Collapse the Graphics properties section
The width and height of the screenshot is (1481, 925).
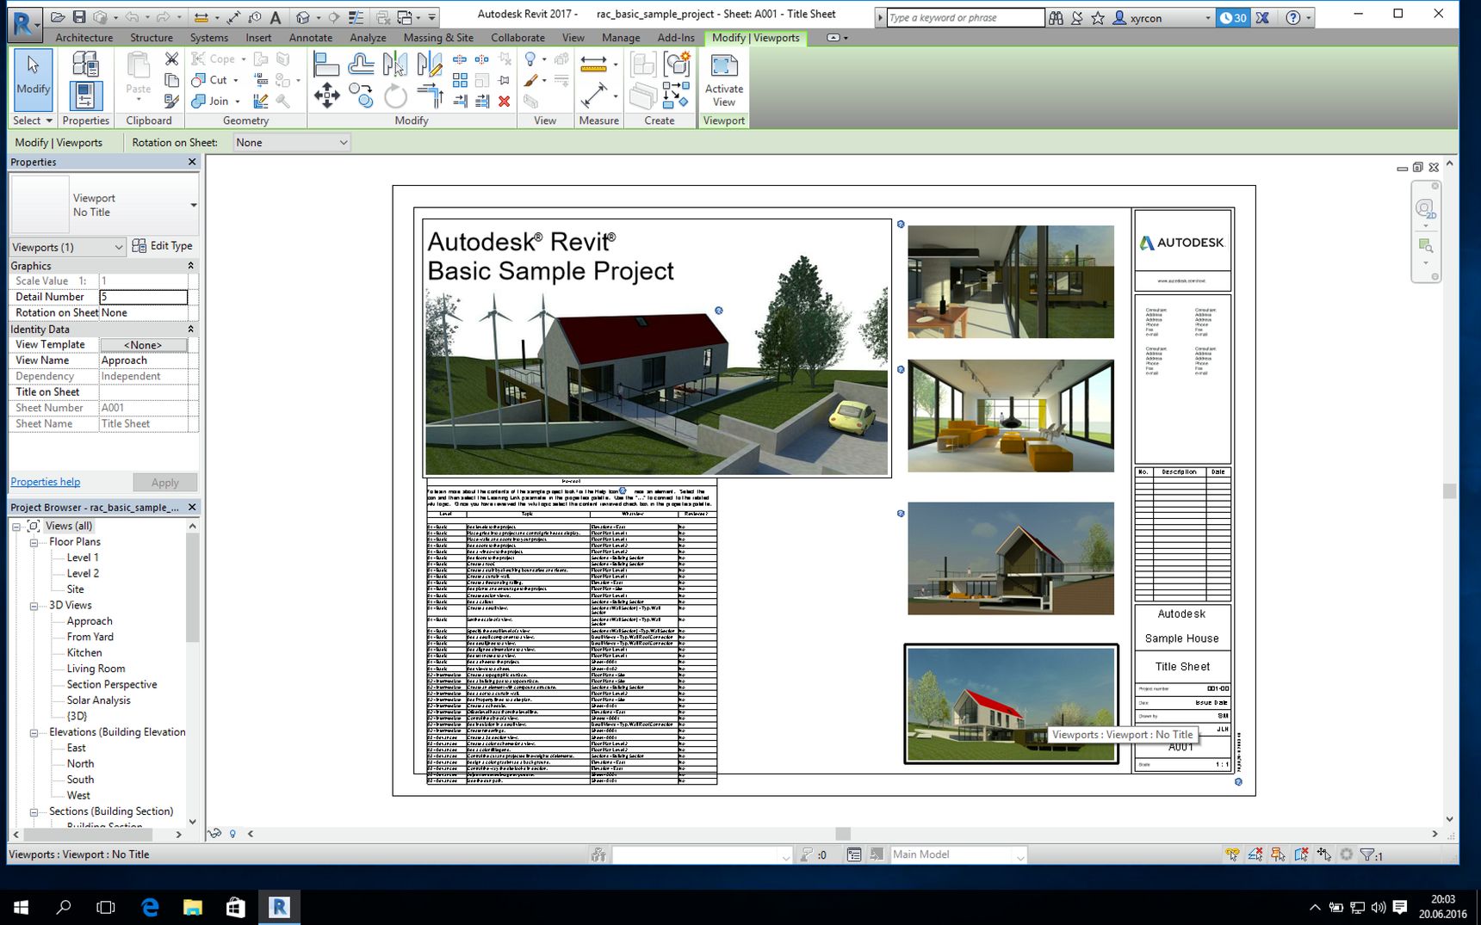point(190,266)
